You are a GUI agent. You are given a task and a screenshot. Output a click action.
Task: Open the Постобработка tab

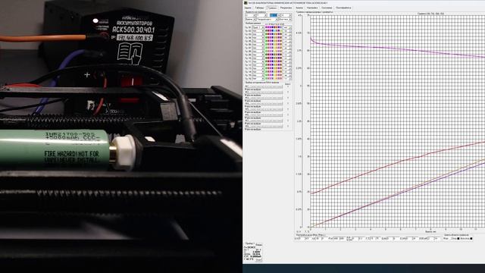(343, 8)
